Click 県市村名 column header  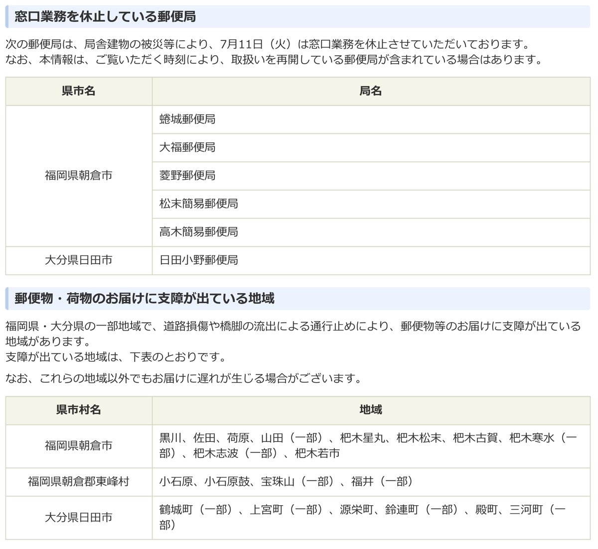(x=79, y=410)
